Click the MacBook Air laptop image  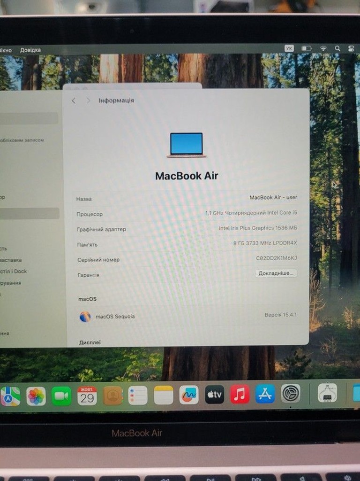pos(187,145)
